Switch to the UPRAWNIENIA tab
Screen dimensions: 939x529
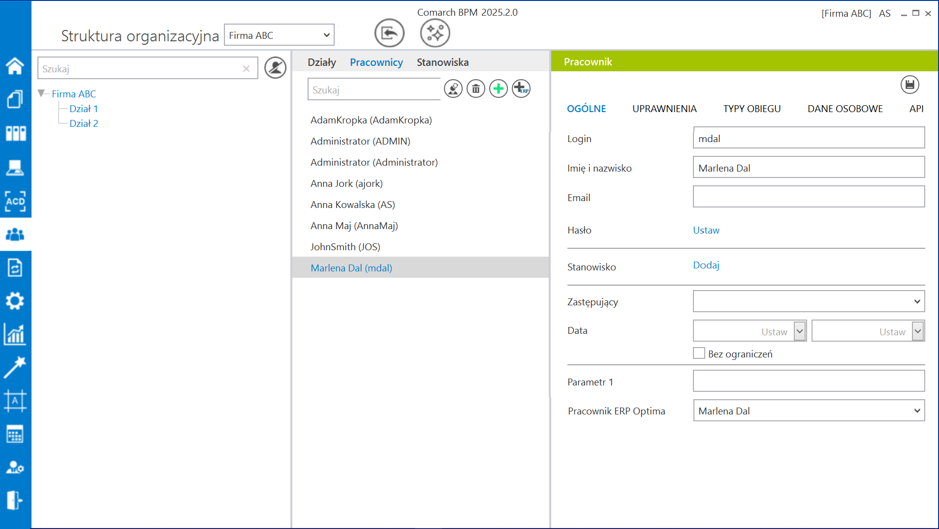664,109
